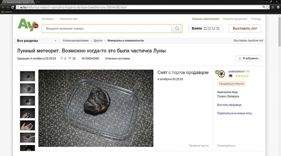The image size is (281, 156).
Task: Select the fourth thumbnail with hand
Action: [x=27, y=113]
